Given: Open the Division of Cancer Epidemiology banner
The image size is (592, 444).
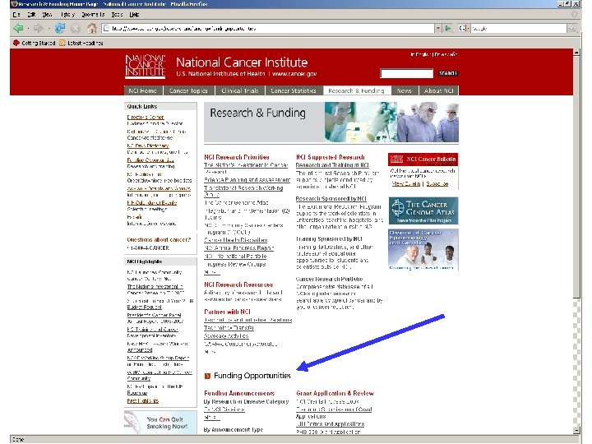Looking at the screenshot, I should click(x=423, y=250).
